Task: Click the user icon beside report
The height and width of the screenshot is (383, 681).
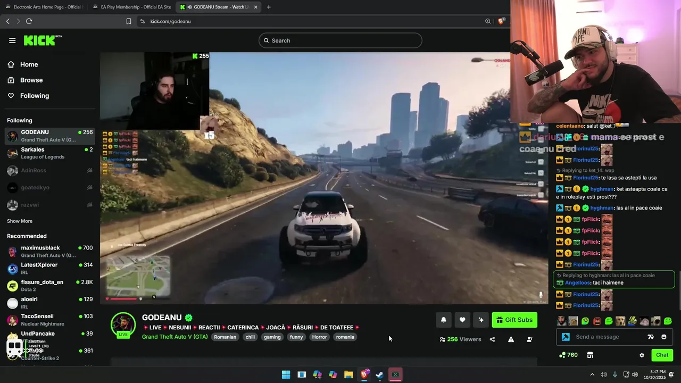Action: pos(529,339)
